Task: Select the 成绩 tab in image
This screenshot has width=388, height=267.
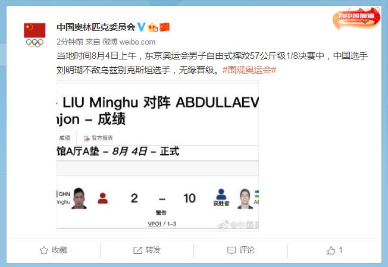Action: tap(65, 138)
